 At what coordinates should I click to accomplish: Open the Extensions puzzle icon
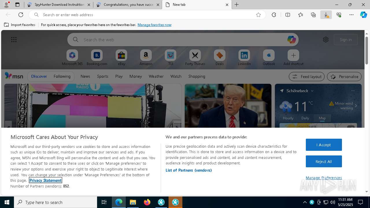click(x=274, y=15)
